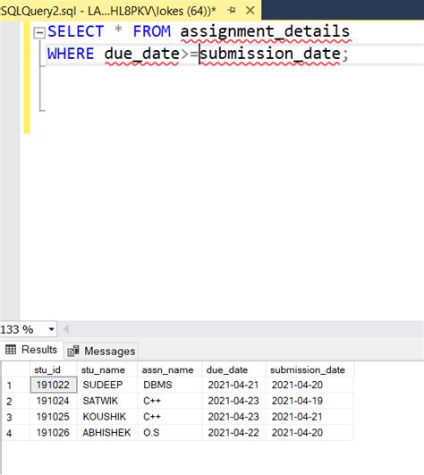Close the SQLQuery2.sql tab
This screenshot has height=475, width=424.
(x=250, y=11)
